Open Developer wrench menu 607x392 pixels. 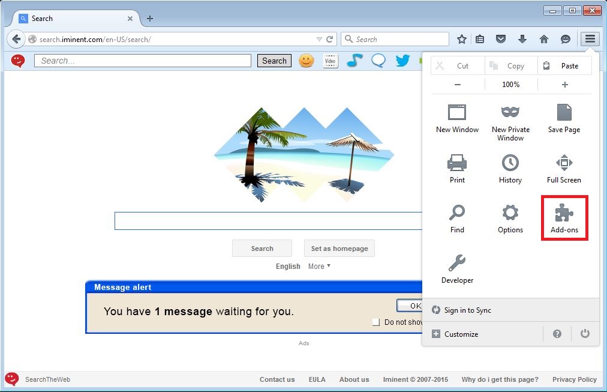[x=457, y=269]
